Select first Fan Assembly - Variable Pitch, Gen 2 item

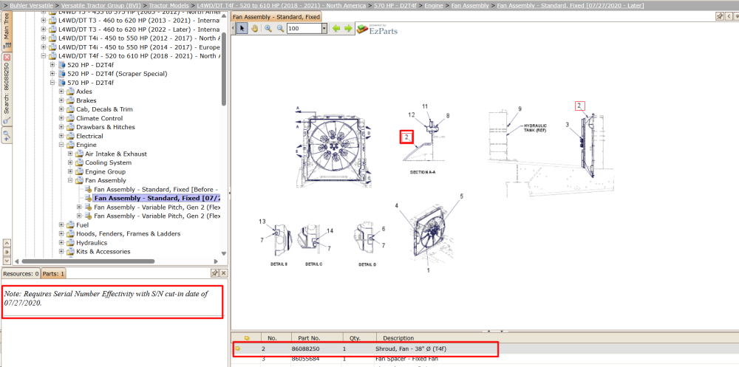(157, 207)
